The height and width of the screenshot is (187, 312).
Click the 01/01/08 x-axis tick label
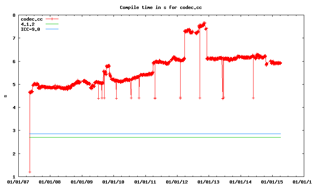(50, 182)
